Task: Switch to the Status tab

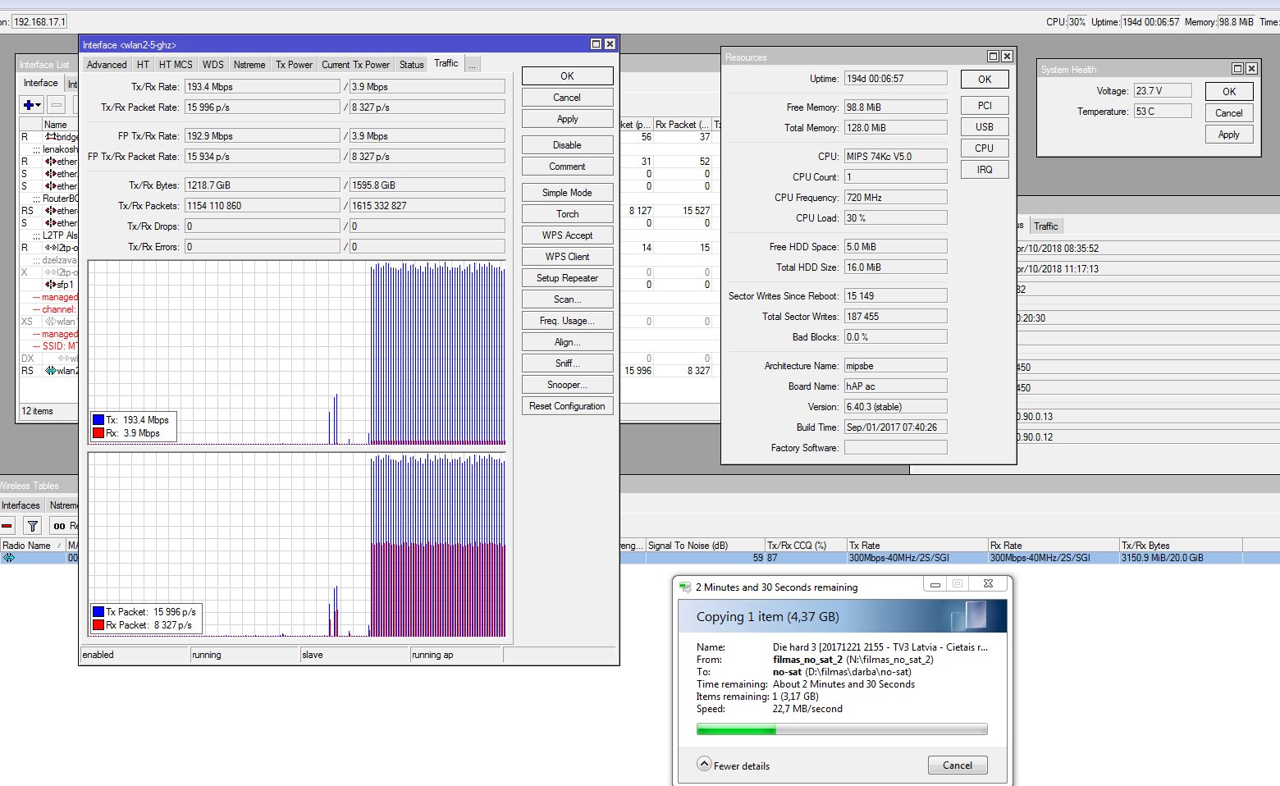Action: pyautogui.click(x=411, y=65)
